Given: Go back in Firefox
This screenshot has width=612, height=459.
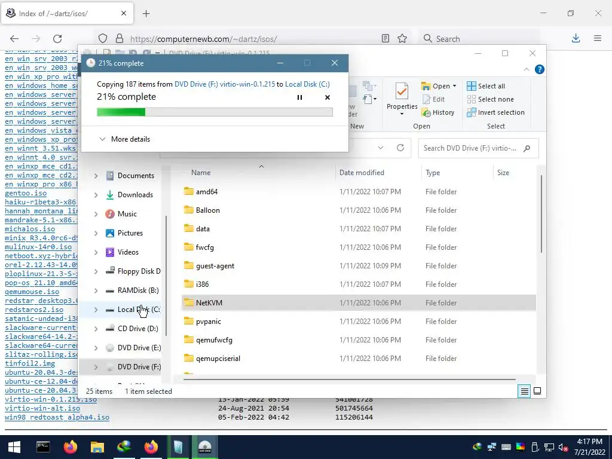Looking at the screenshot, I should (14, 39).
